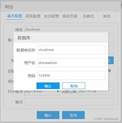This screenshot has height=123, width=122.
Task: Click the blue button right of the dialog
Action: coord(111,60)
